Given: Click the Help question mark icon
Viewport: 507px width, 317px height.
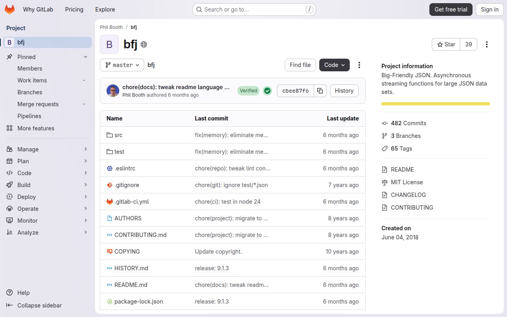Looking at the screenshot, I should coord(10,293).
